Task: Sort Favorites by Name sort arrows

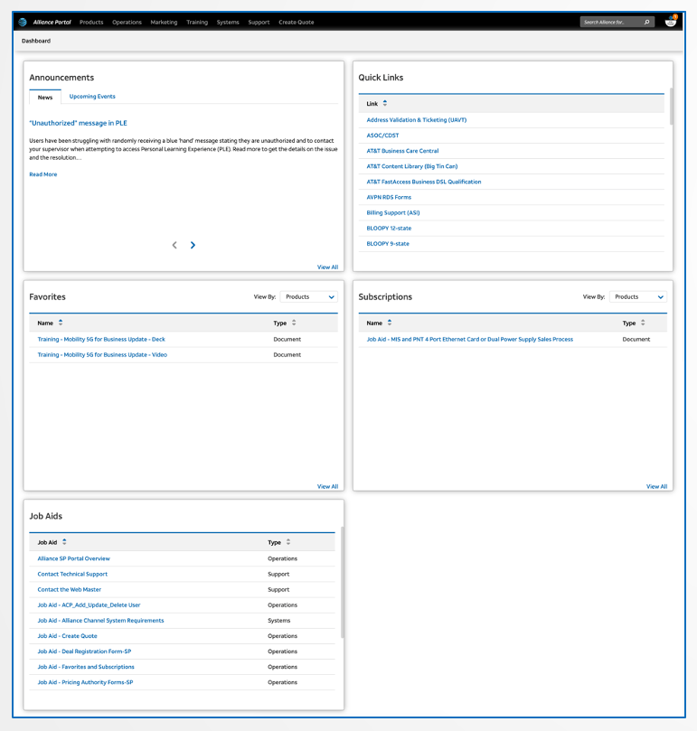Action: tap(61, 323)
